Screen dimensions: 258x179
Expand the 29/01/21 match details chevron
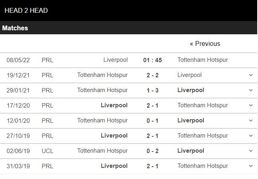(250, 90)
